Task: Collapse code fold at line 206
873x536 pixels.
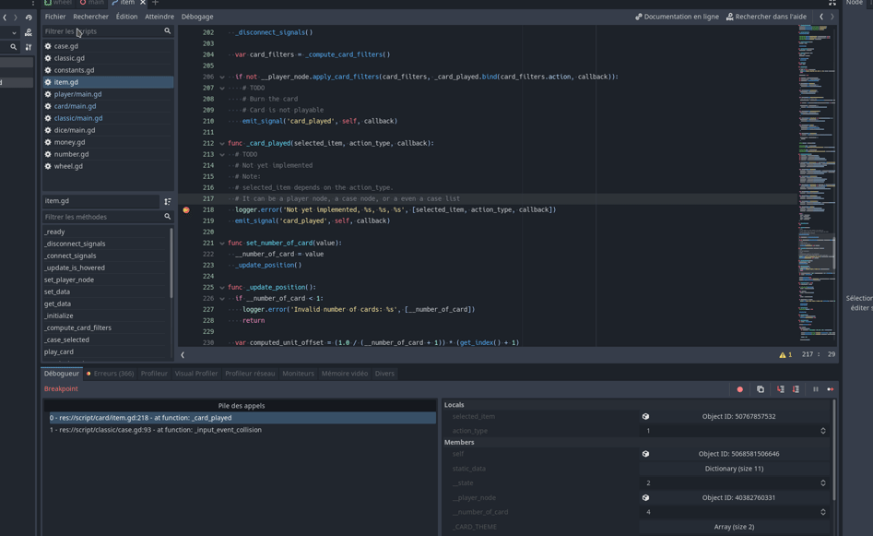Action: [x=222, y=77]
